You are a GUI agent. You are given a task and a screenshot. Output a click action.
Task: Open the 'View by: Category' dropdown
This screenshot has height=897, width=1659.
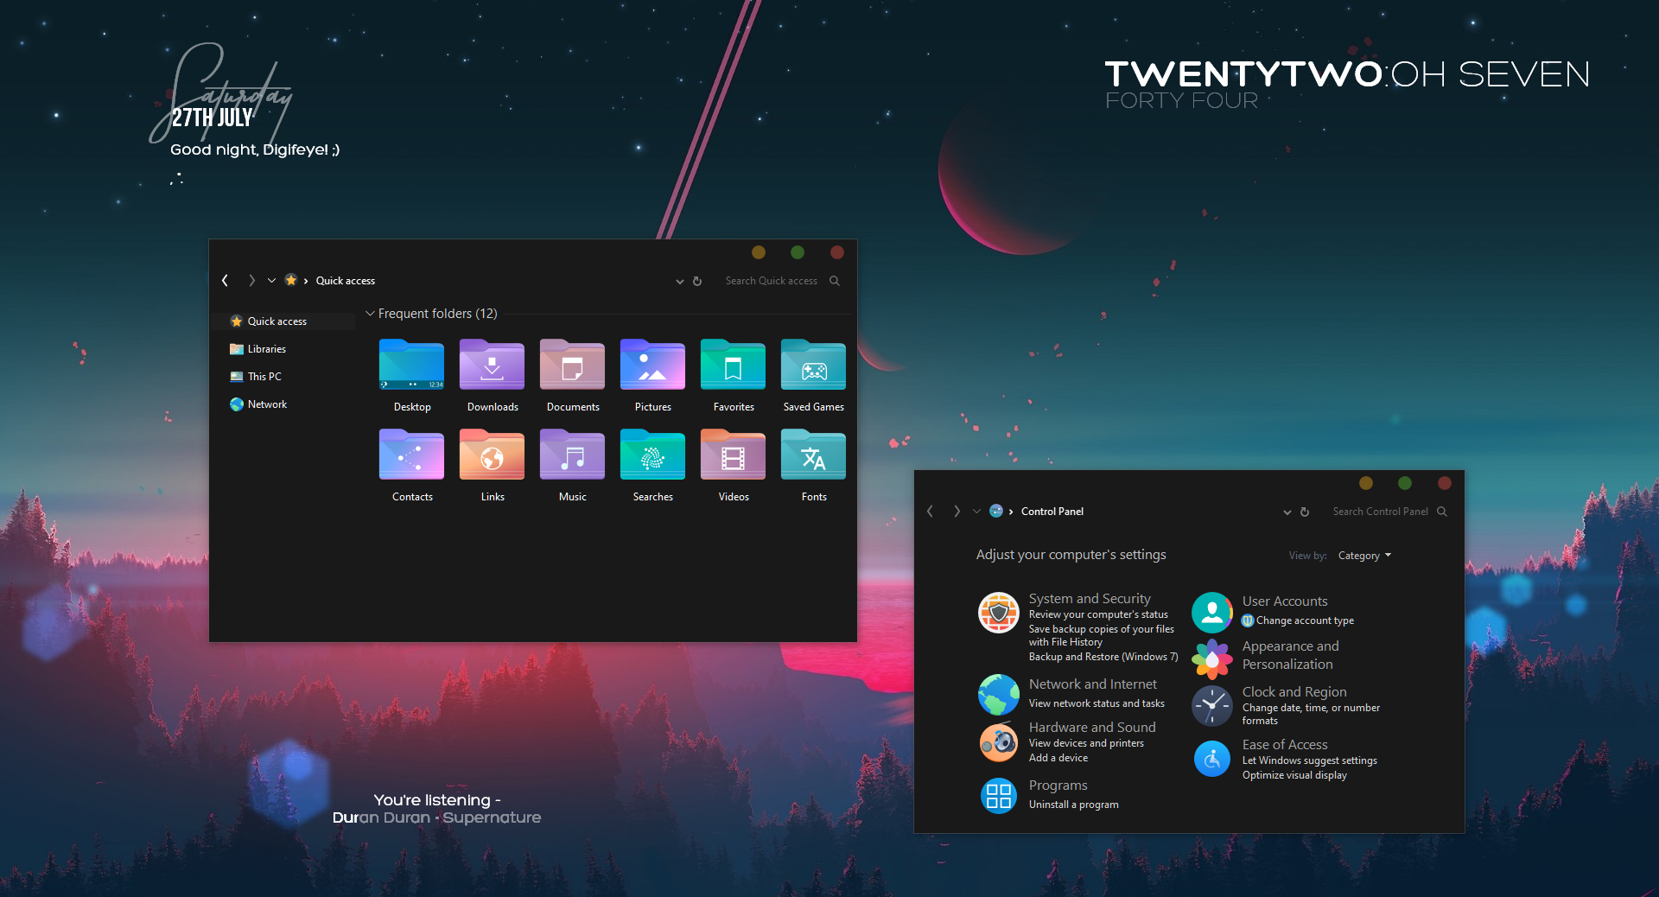(x=1363, y=555)
